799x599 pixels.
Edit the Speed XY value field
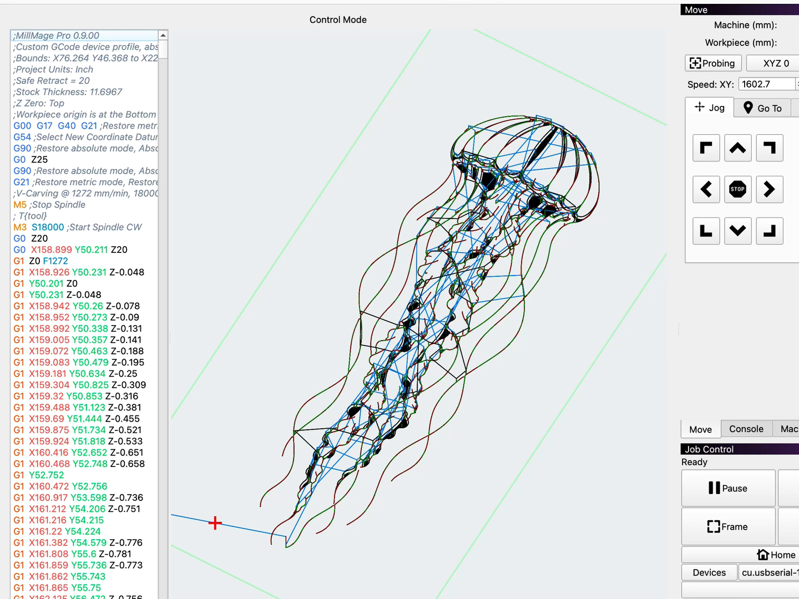767,84
